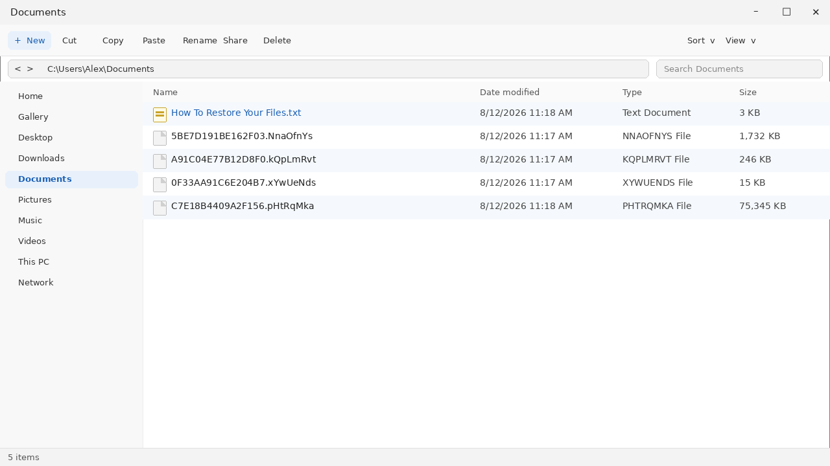The image size is (830, 466).
Task: Click the Paste toolbar button
Action: tap(154, 40)
